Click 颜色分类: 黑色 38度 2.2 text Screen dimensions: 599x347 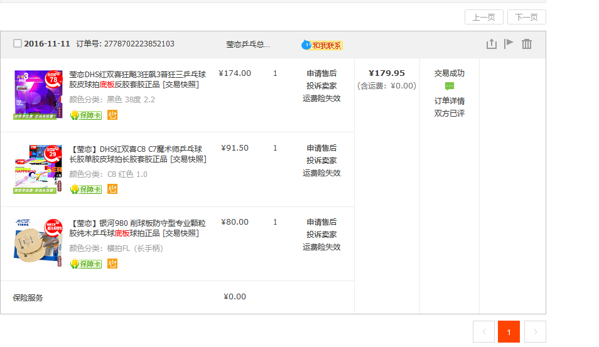(x=112, y=100)
